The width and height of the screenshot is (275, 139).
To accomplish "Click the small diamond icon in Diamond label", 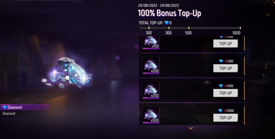I will tap(5, 107).
